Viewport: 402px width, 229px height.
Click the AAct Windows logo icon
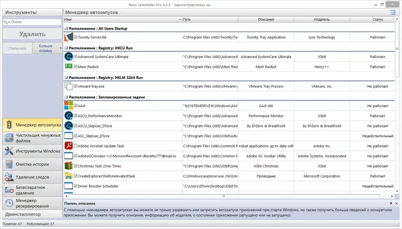click(x=68, y=105)
